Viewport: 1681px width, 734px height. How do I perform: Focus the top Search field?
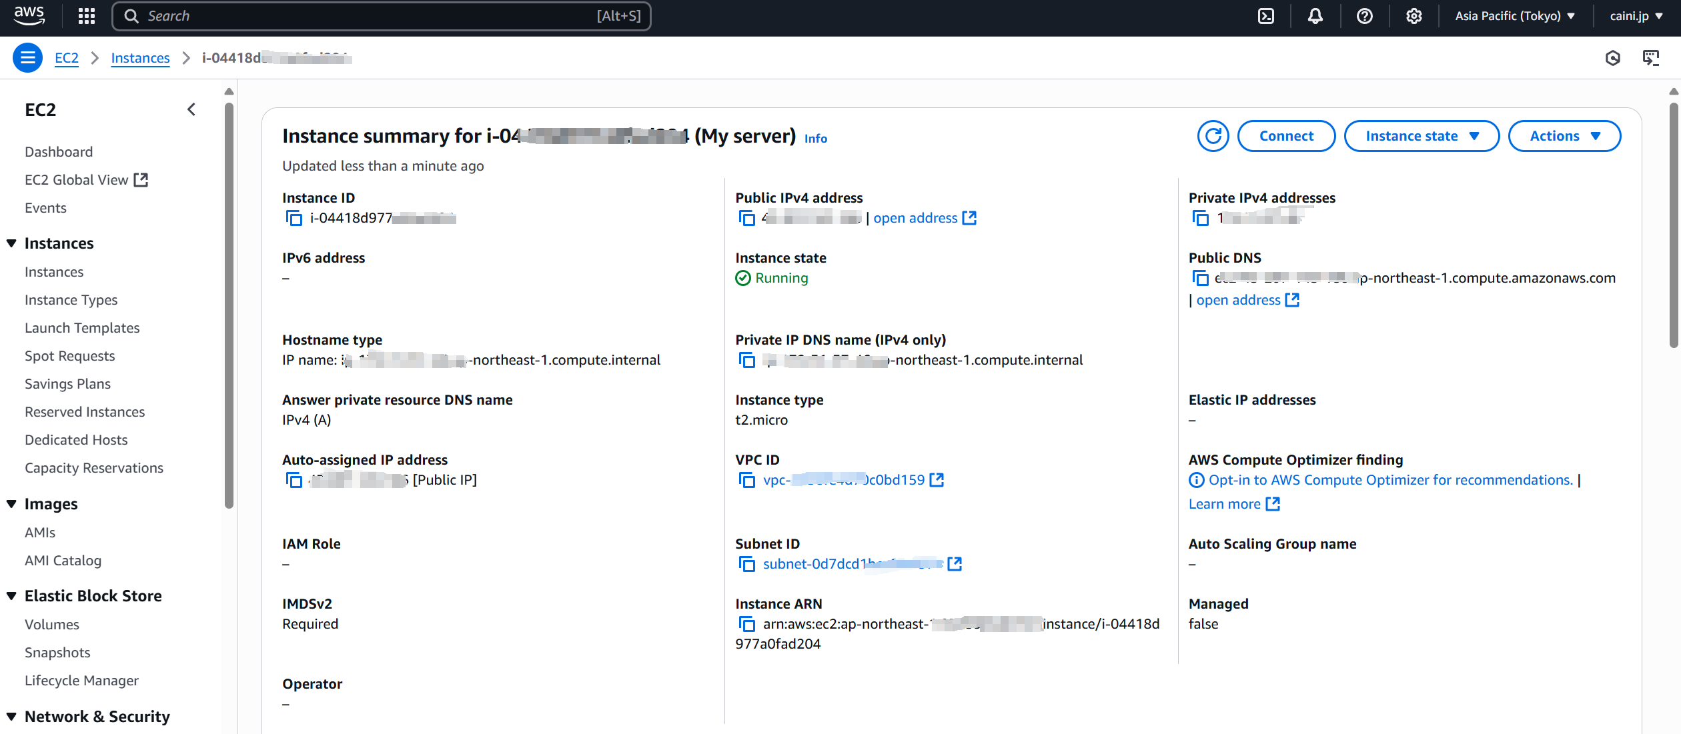382,16
